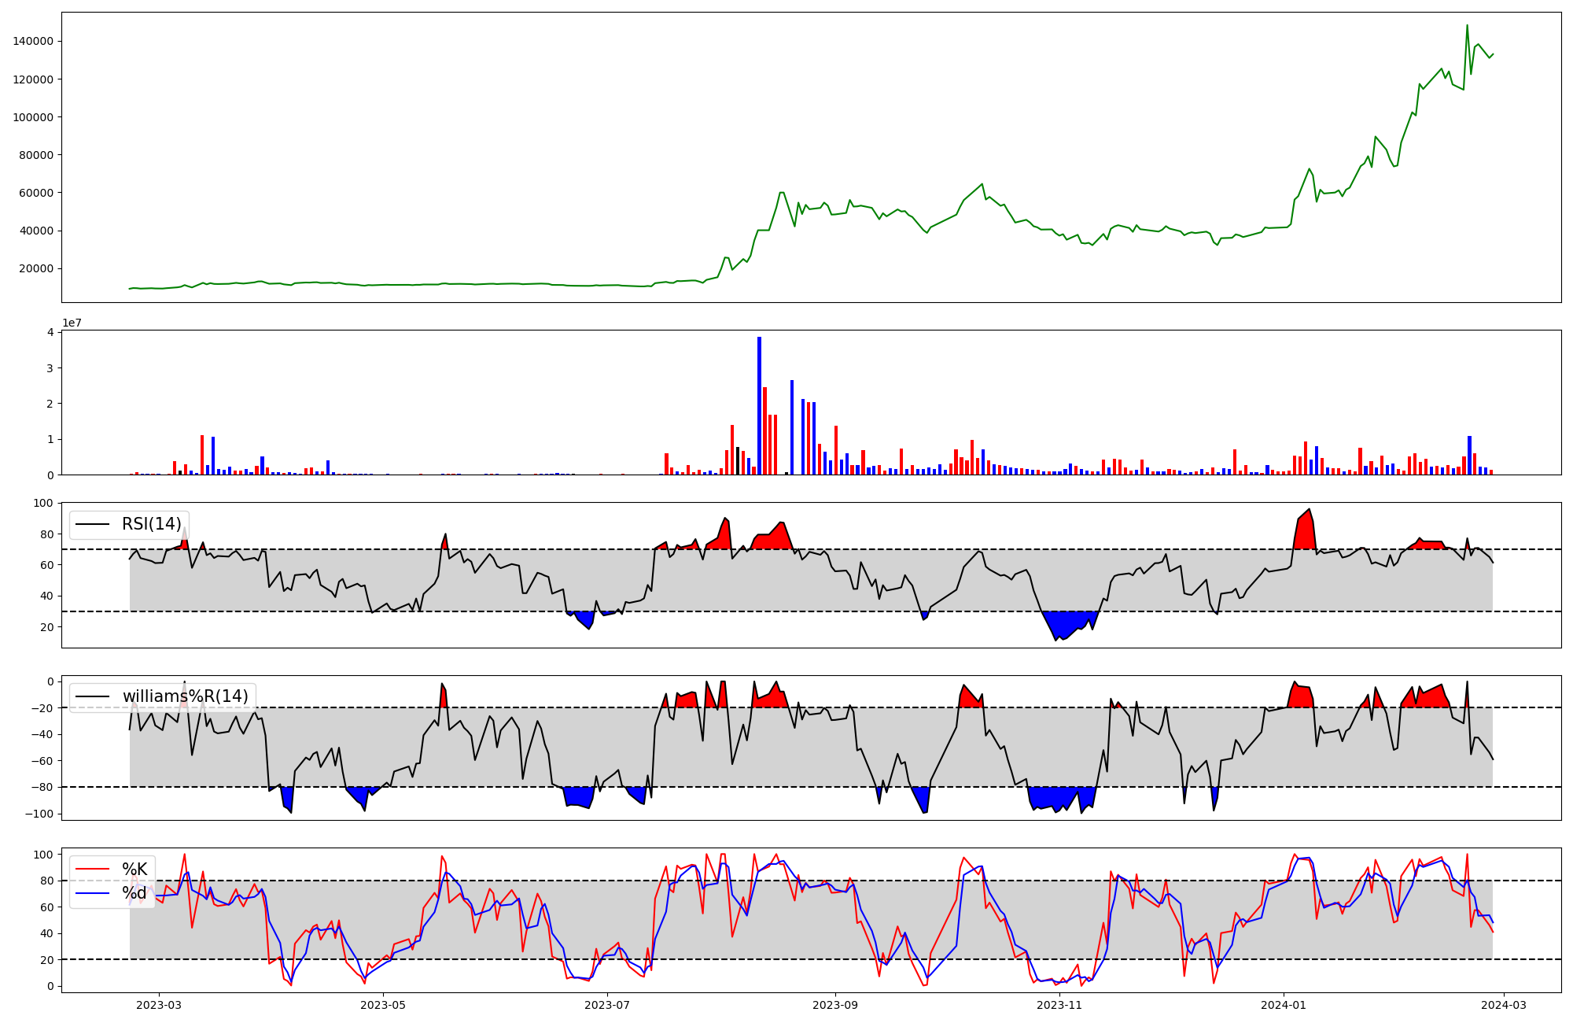Viewport: 1573px width, 1023px height.
Task: Click the tallest blue volume bar
Action: 759,405
